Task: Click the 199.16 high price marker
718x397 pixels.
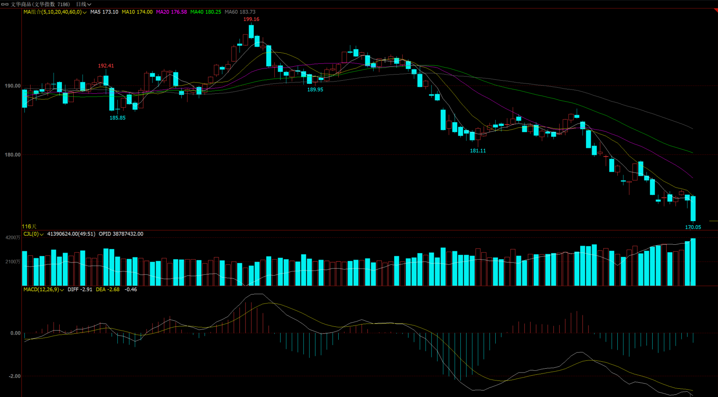Action: pyautogui.click(x=251, y=19)
